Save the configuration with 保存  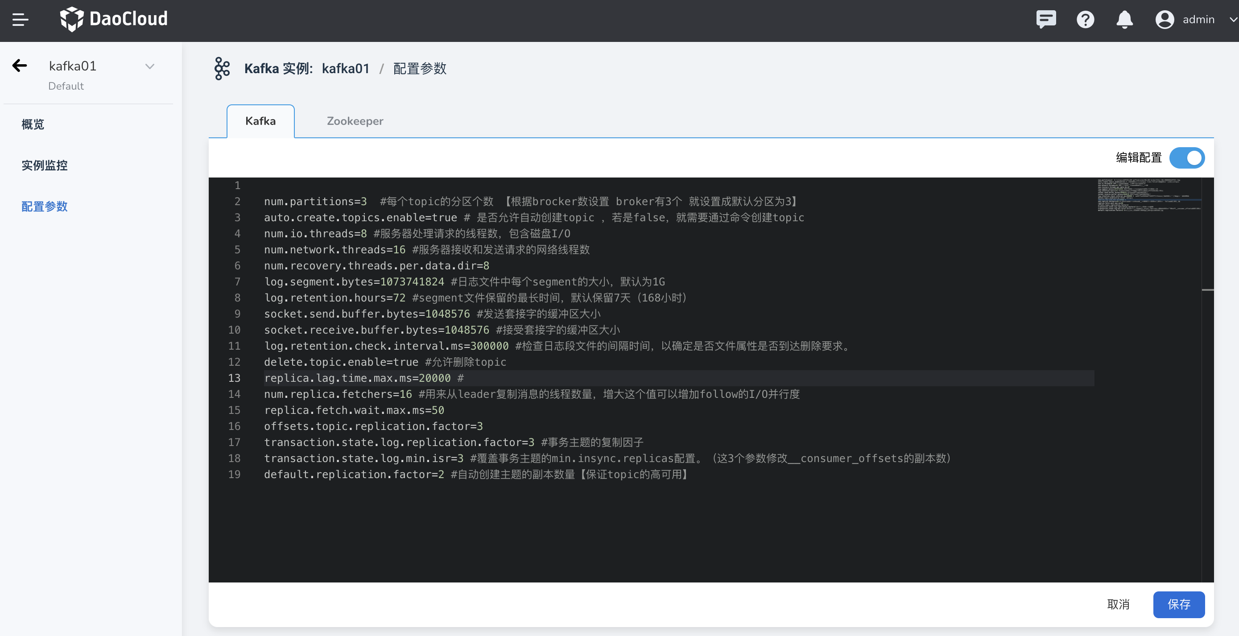coord(1178,604)
